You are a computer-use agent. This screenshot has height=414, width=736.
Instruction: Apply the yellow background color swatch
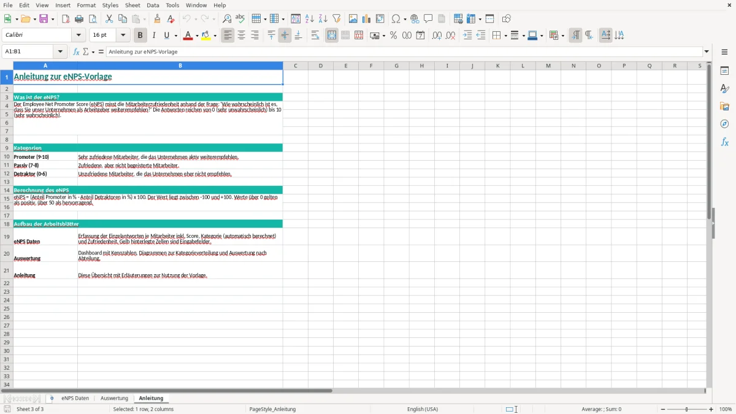pyautogui.click(x=206, y=36)
